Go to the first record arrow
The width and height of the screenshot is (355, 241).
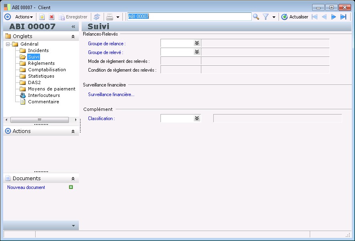tap(315, 17)
